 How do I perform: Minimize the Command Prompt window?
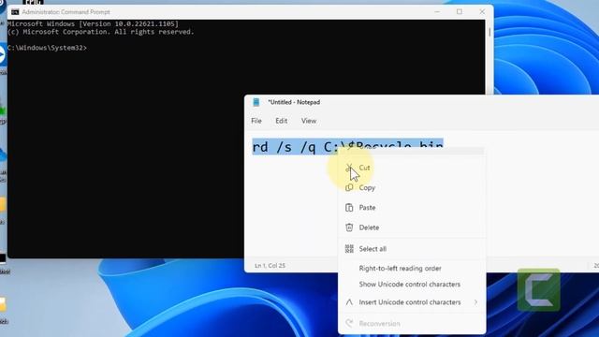pyautogui.click(x=437, y=12)
